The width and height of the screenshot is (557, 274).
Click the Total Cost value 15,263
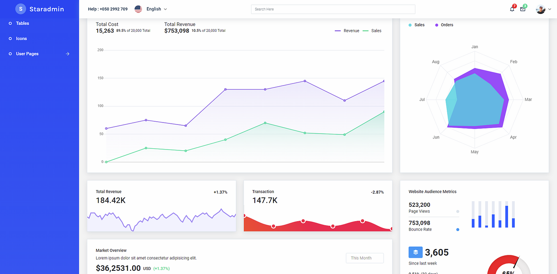point(105,31)
